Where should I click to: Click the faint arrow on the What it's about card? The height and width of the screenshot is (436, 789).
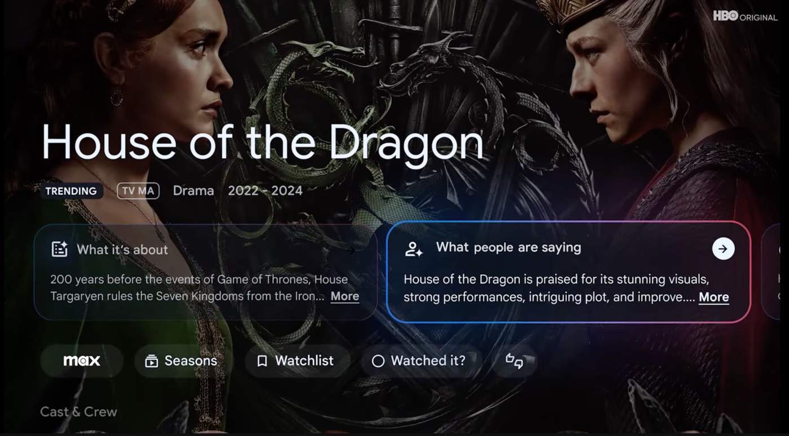[350, 250]
